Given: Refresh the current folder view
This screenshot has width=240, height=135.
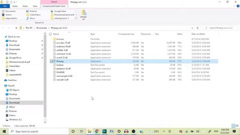Looking at the screenshot, I should 198,28.
